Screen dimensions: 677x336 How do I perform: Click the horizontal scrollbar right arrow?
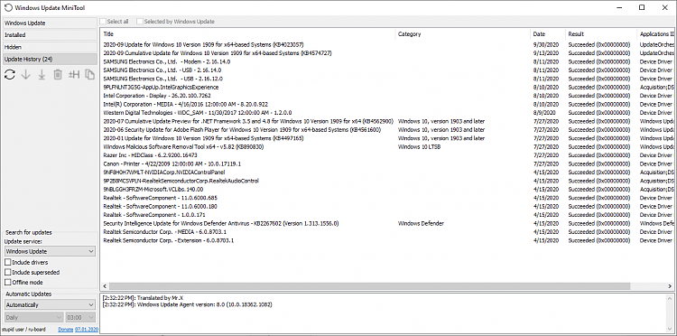(670, 286)
